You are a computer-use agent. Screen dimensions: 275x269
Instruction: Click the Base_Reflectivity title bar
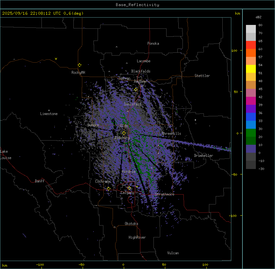tap(137, 5)
